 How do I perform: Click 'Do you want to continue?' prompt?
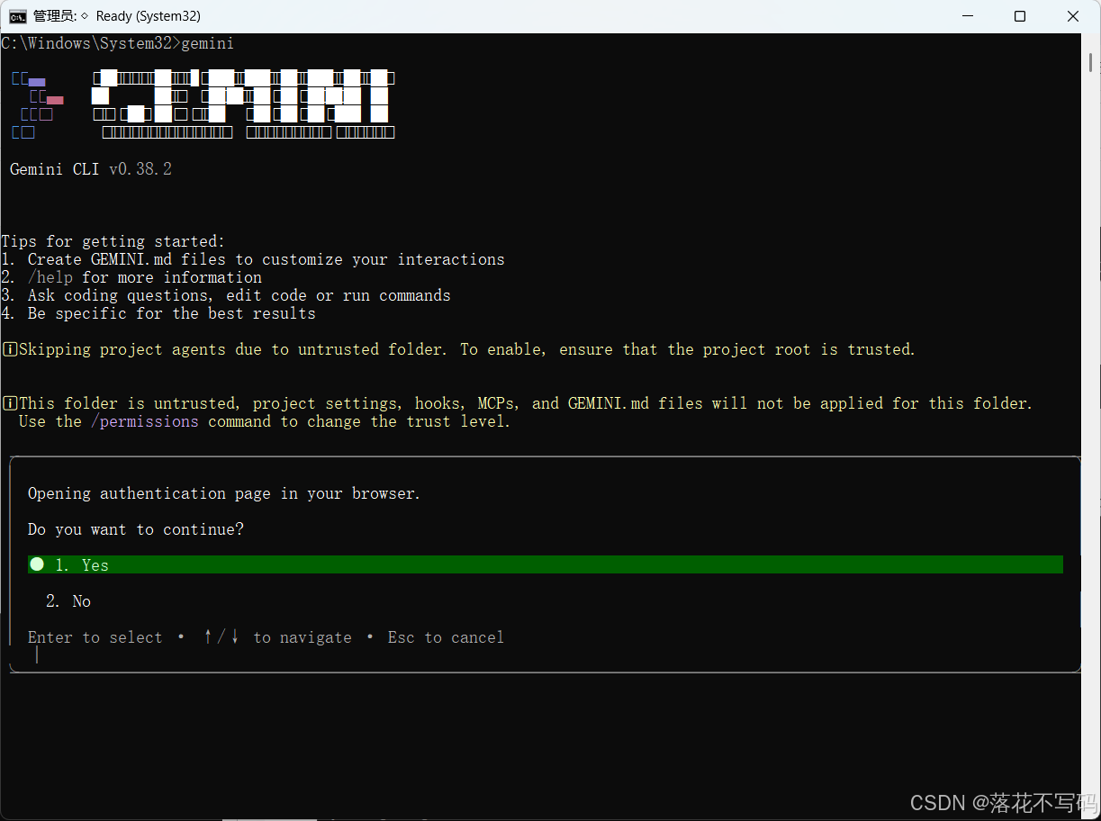pos(136,529)
